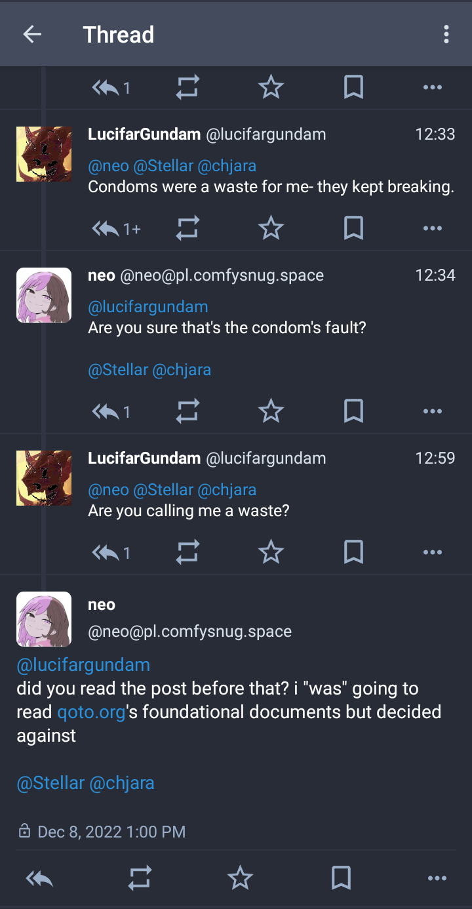Reply to the Dec 8 detailed post

point(39,878)
